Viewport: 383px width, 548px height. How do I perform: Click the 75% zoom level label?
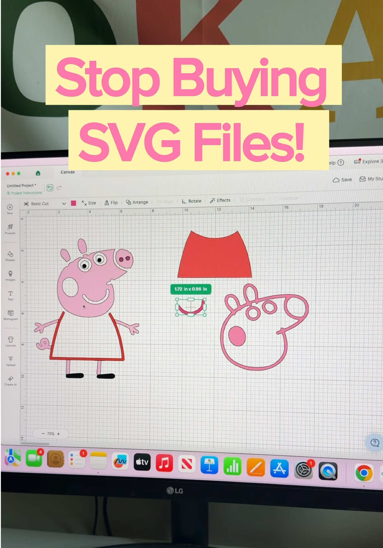point(51,434)
